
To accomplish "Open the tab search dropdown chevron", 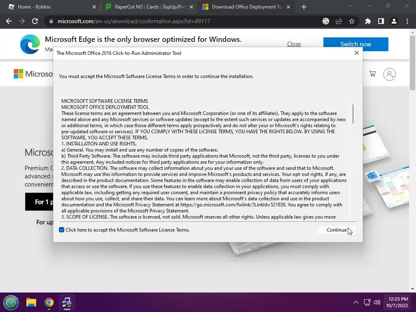I will point(351,6).
